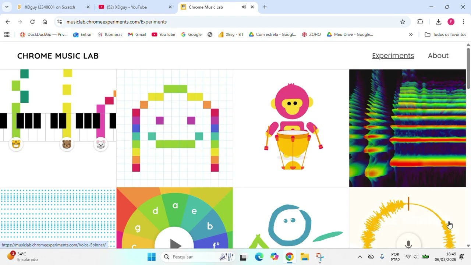The image size is (471, 265).
Task: Open the Windows Start menu
Action: point(151,257)
